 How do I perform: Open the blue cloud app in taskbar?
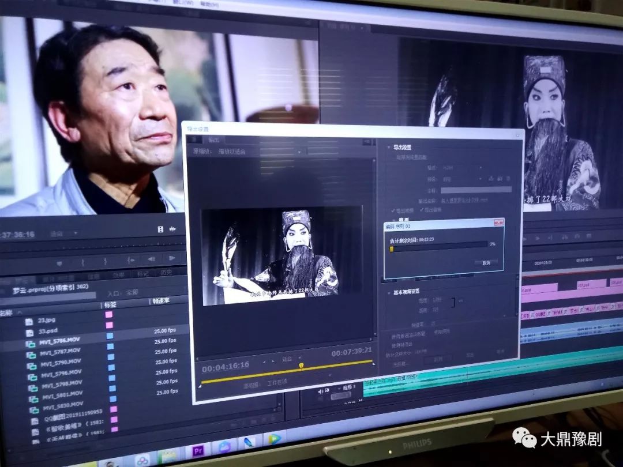pyautogui.click(x=224, y=447)
